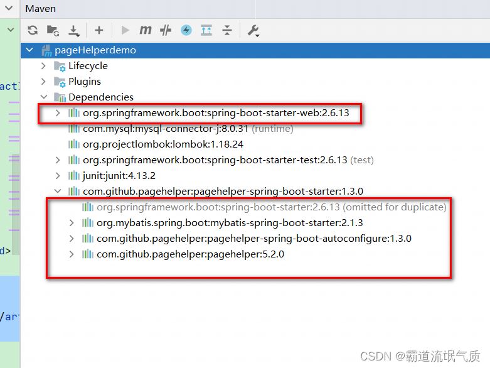The image size is (490, 368).
Task: Run Maven build play icon
Action: pyautogui.click(x=125, y=30)
